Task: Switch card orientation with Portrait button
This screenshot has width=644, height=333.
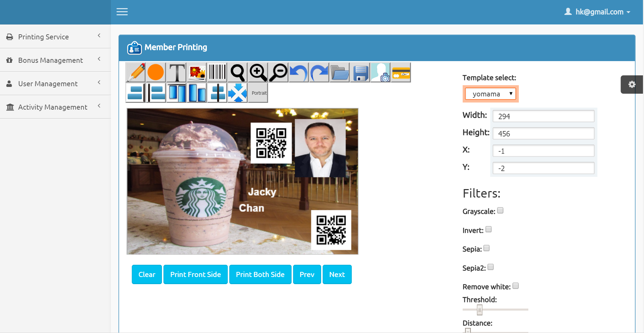Action: 258,93
